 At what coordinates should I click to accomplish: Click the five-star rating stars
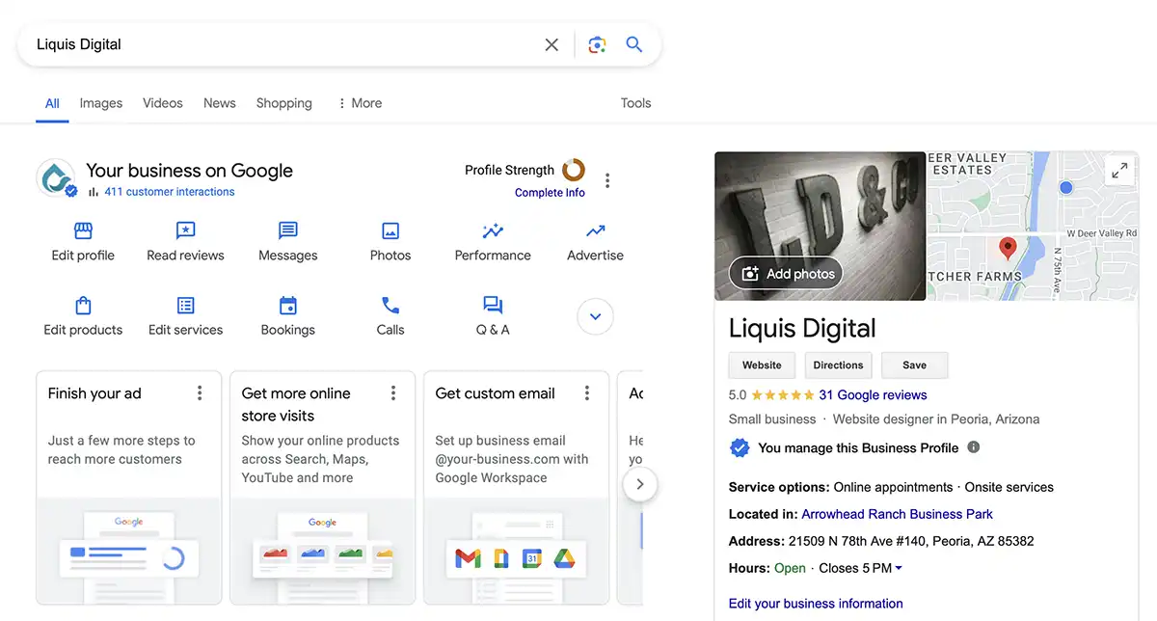click(x=782, y=394)
